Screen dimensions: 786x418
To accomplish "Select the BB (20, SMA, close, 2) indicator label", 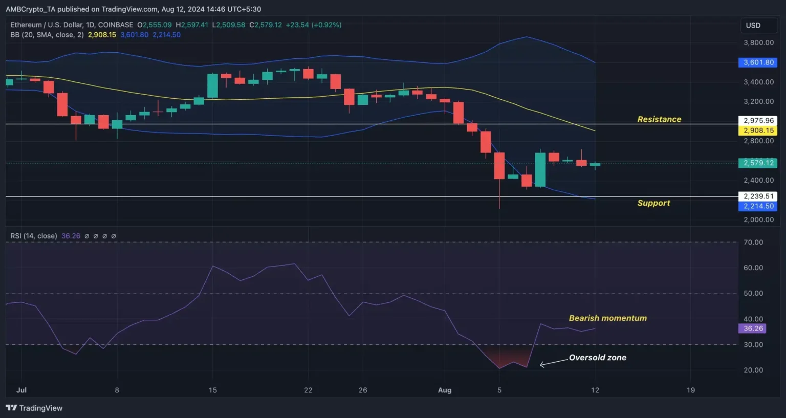I will pos(47,35).
